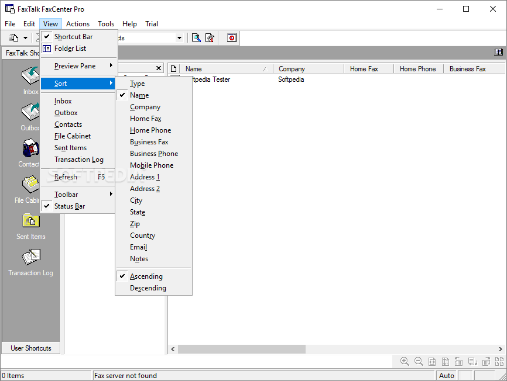The height and width of the screenshot is (381, 507).
Task: Click the Company column header
Action: (309, 69)
